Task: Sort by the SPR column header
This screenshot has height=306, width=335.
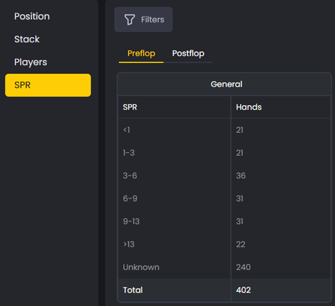Action: click(x=130, y=107)
